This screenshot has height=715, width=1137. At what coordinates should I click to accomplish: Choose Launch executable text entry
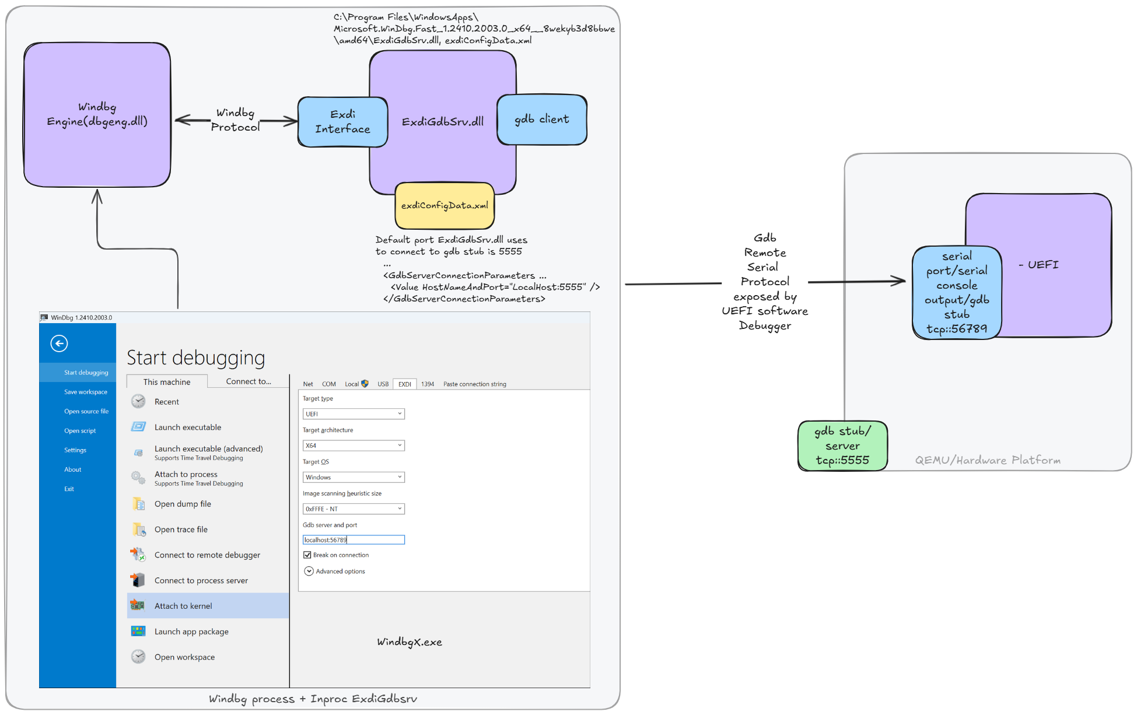(188, 427)
